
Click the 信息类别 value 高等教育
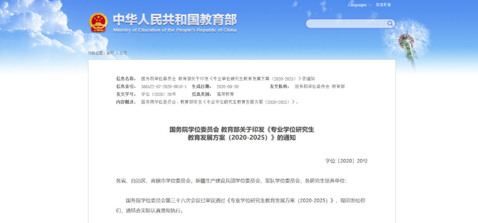pos(225,94)
